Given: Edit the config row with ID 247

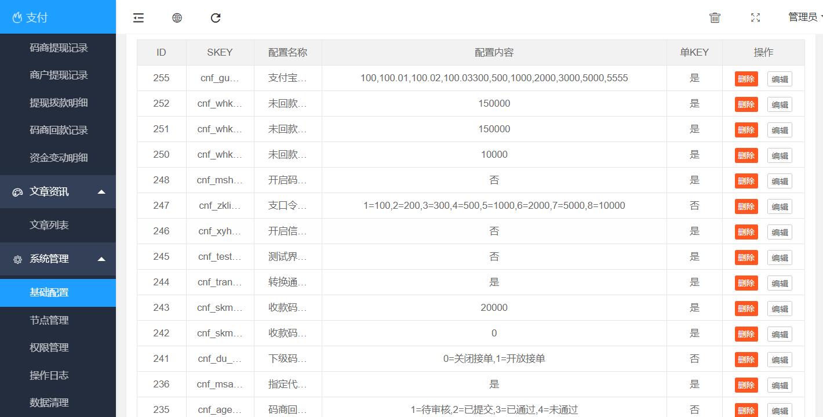Looking at the screenshot, I should click(x=780, y=206).
